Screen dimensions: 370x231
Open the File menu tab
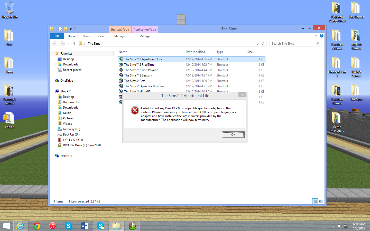click(57, 36)
